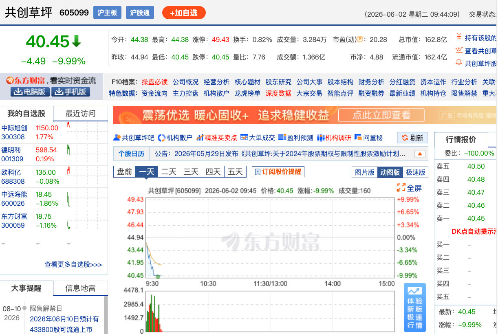Download 手机版 mobile client
Viewport: 498px width, 334px height.
[x=71, y=92]
